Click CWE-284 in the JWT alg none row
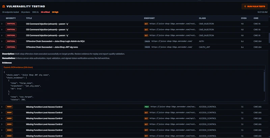This screenshot has width=270, height=138. [258, 47]
